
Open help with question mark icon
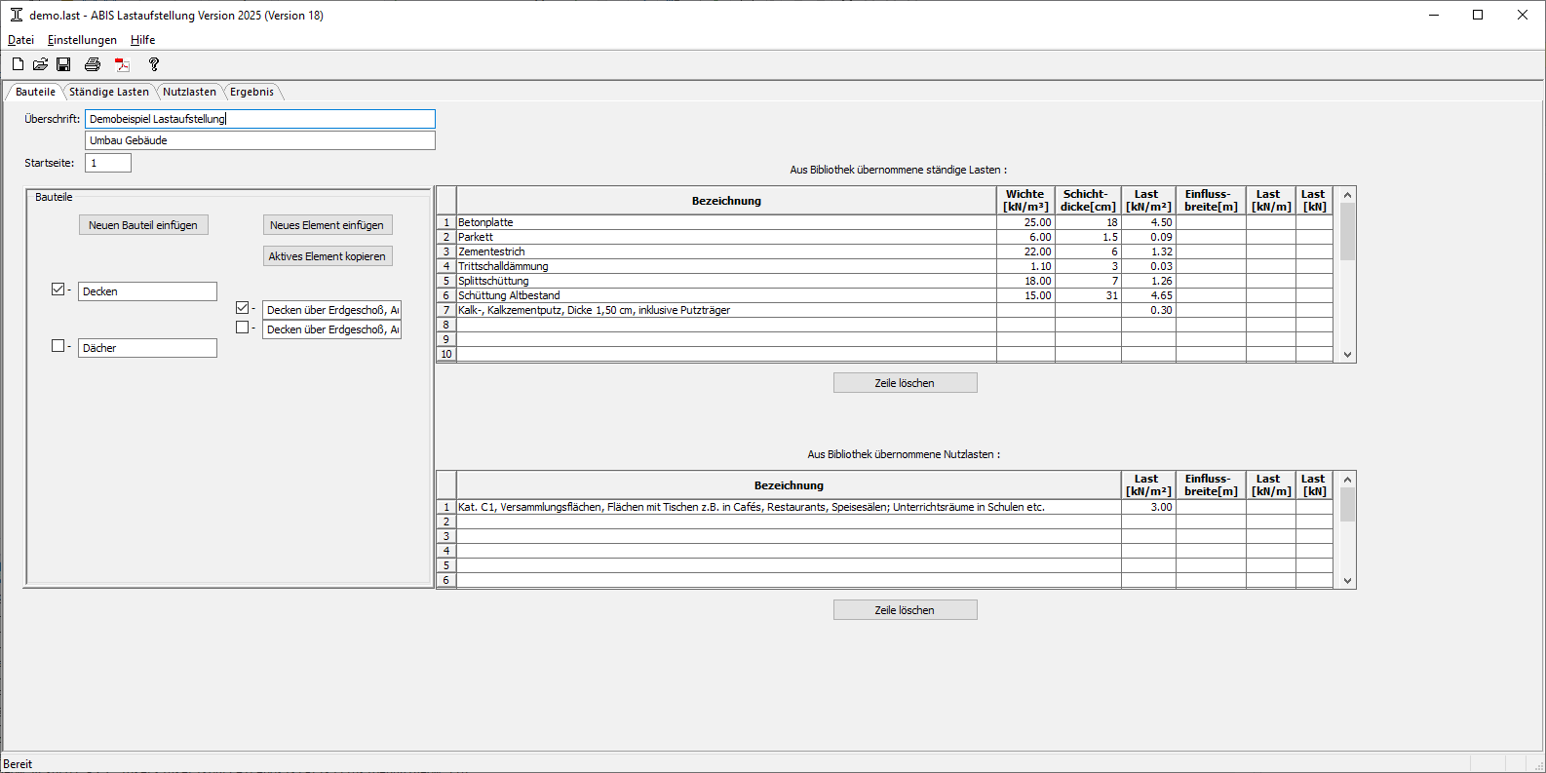pos(153,64)
